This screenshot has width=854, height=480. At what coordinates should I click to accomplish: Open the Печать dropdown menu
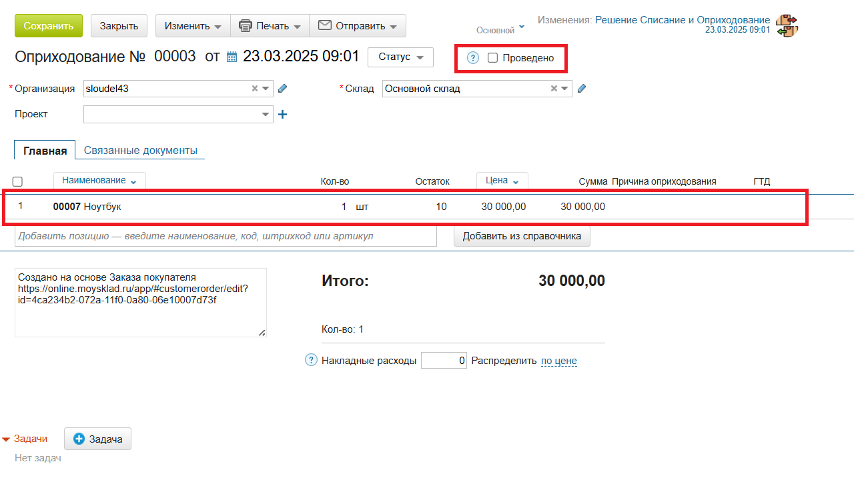tap(270, 26)
